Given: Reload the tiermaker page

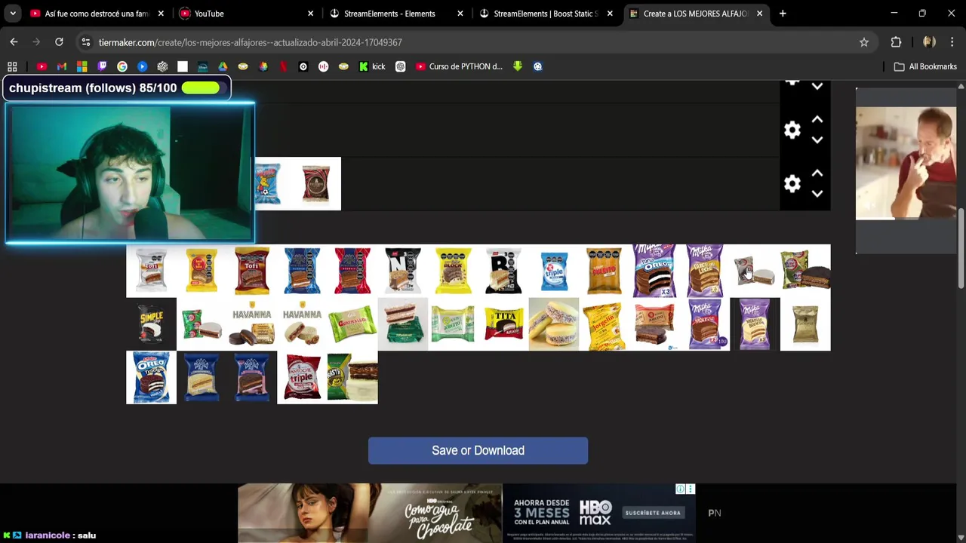Looking at the screenshot, I should [59, 42].
